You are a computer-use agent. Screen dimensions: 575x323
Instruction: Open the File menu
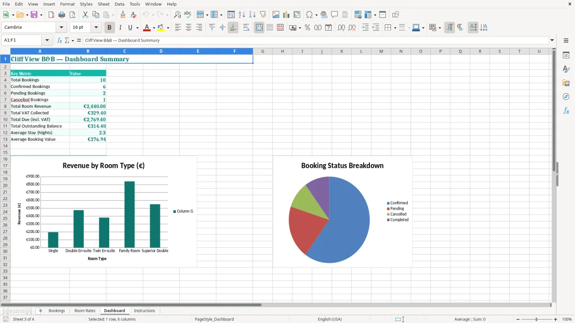click(x=6, y=4)
